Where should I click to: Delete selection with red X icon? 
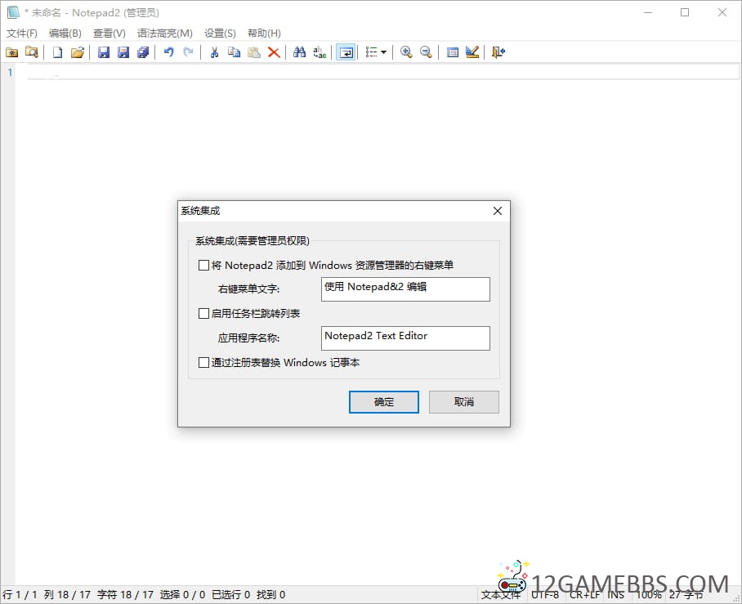click(274, 52)
